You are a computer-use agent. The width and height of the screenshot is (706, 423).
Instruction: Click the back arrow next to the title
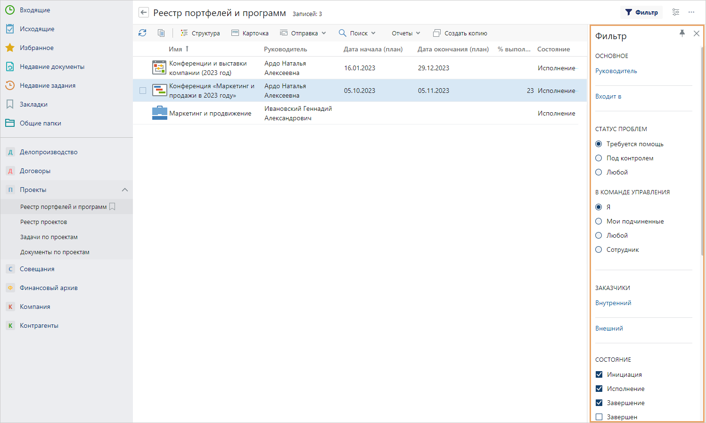click(144, 13)
